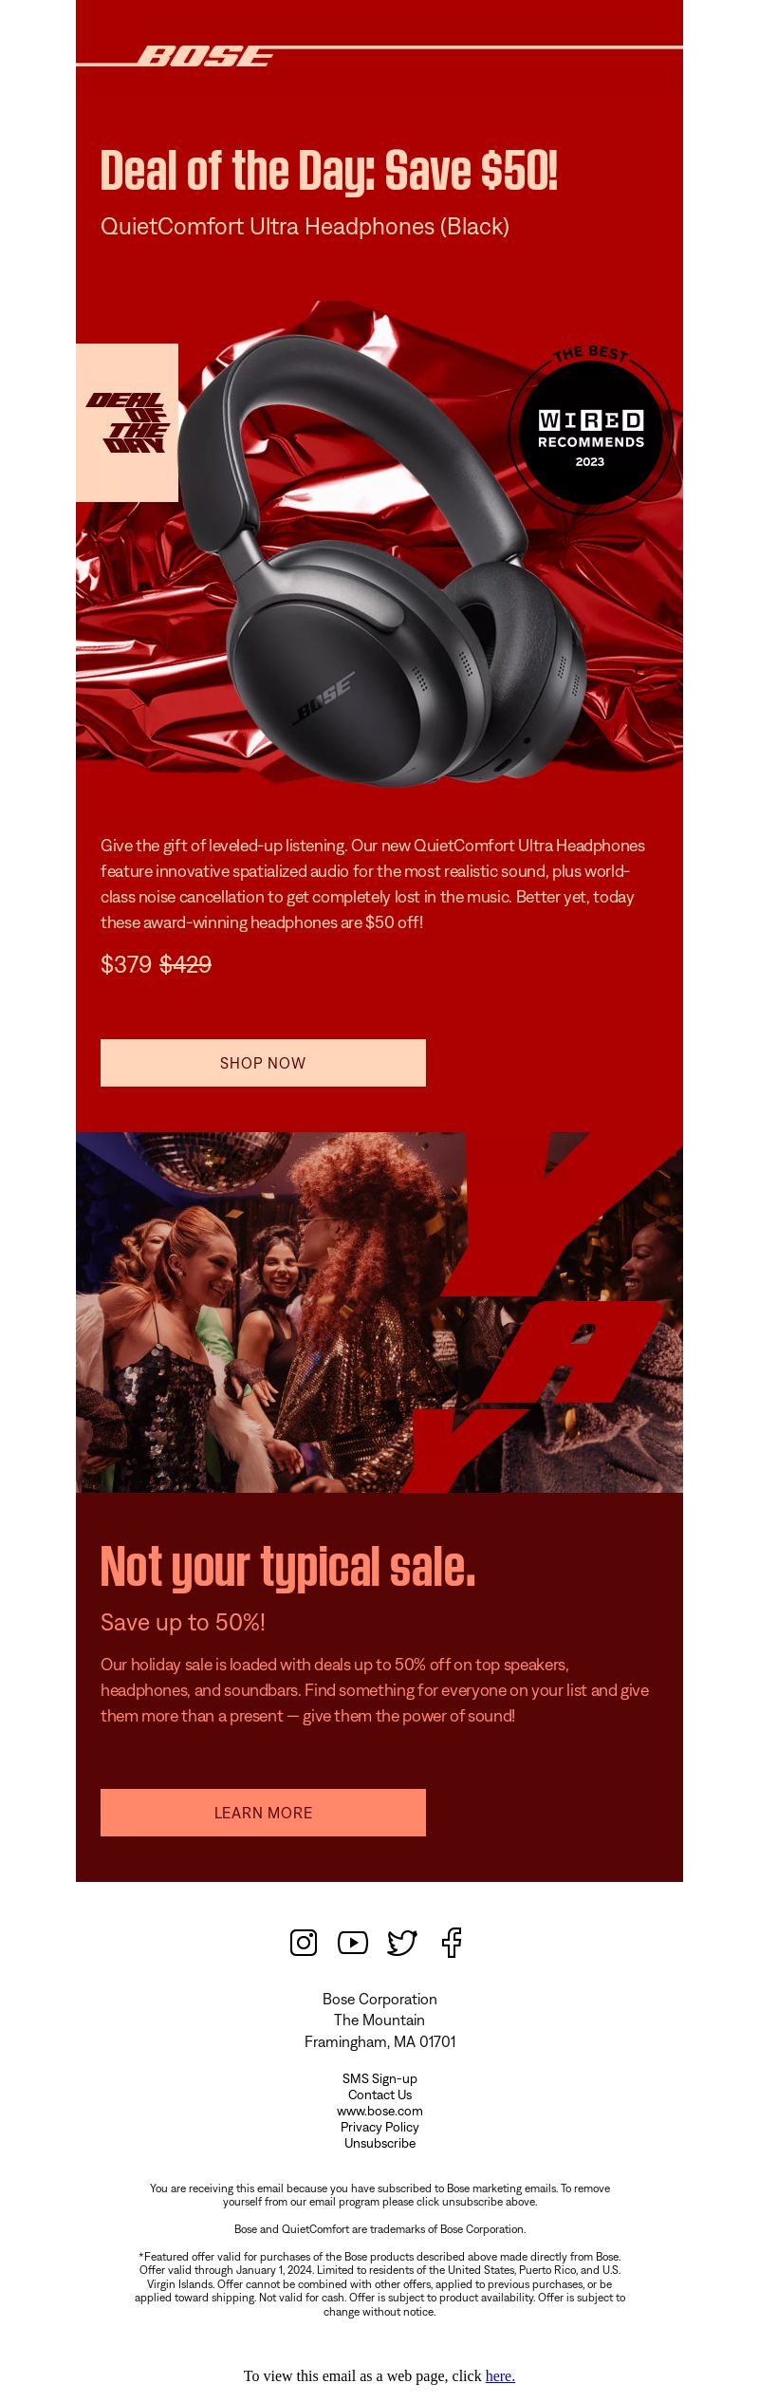Click the SHOP NOW button
The image size is (759, 2402).
click(x=263, y=1063)
